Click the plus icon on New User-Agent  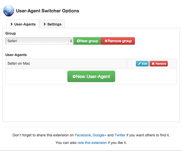coord(74,77)
